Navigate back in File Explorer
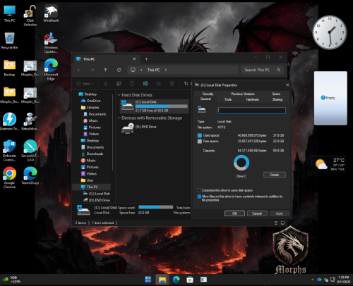This screenshot has height=286, width=353. click(79, 70)
